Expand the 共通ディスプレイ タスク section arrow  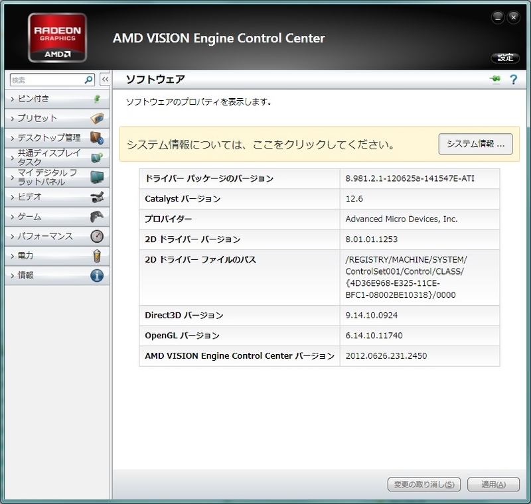tap(13, 158)
